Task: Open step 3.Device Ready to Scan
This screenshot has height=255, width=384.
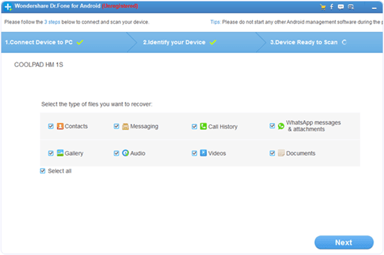Action: coord(320,43)
